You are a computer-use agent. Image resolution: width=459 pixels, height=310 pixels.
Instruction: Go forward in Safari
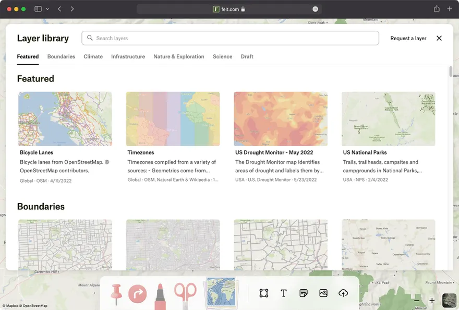tap(72, 9)
